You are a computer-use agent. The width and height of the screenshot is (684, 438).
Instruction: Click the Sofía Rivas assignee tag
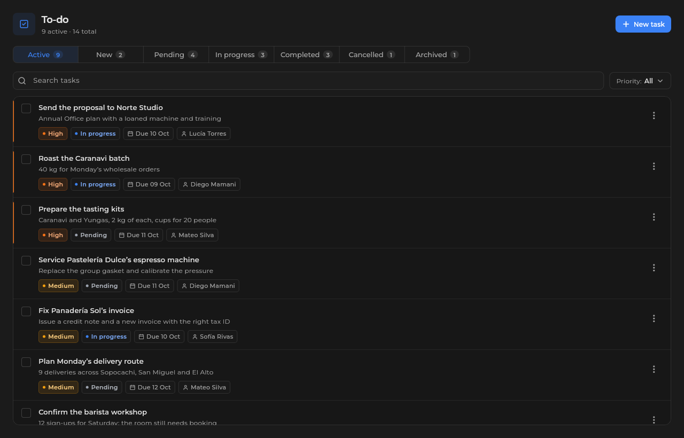coord(213,337)
